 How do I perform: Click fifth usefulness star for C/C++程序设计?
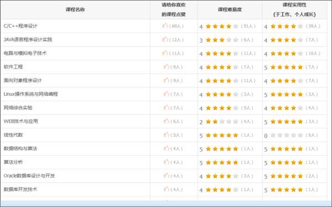(300, 26)
